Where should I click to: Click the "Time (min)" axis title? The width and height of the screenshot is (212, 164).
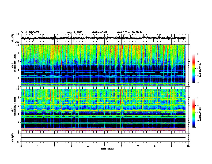[x=107, y=149]
